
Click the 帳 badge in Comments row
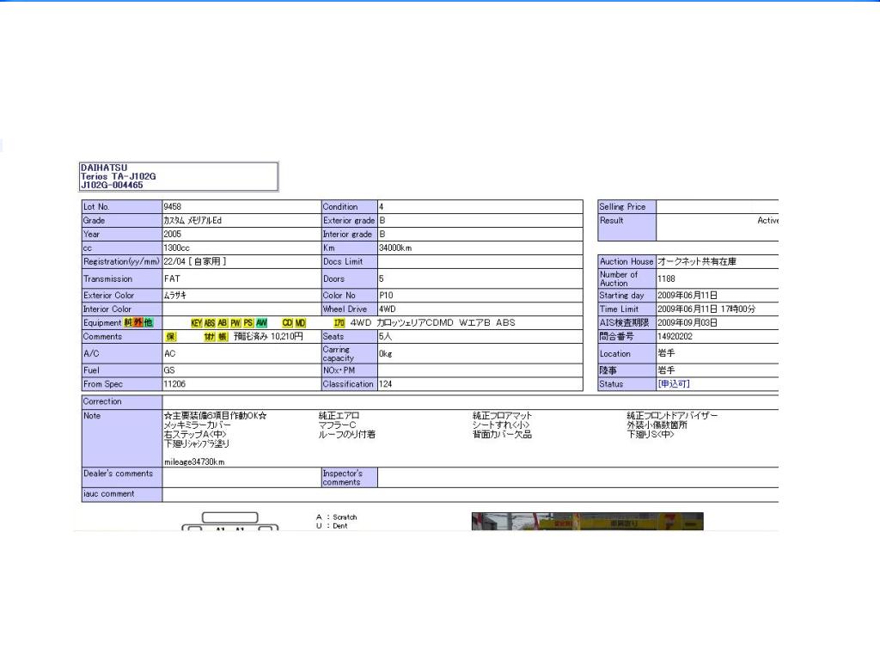click(223, 337)
